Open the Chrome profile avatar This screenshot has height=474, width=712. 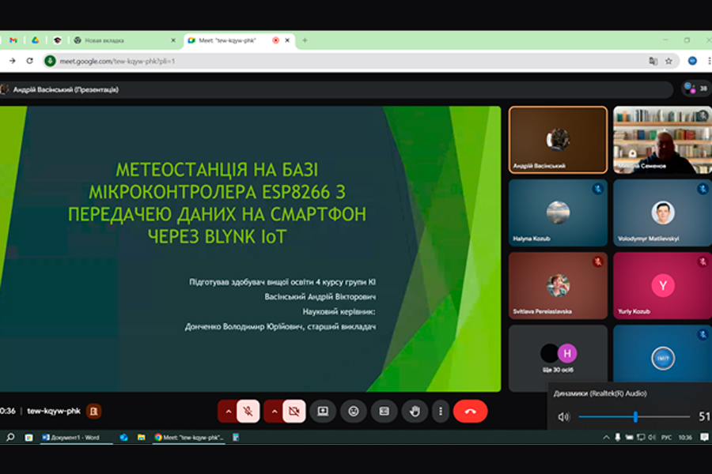(x=692, y=61)
